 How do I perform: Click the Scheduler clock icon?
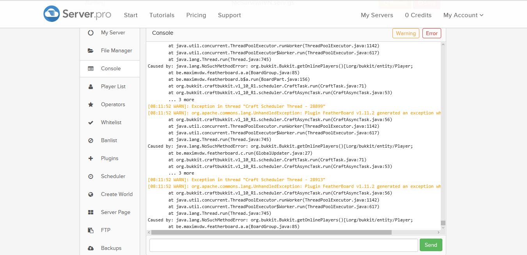coord(90,177)
